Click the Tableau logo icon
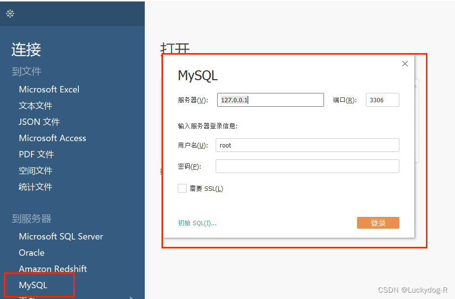 click(10, 13)
